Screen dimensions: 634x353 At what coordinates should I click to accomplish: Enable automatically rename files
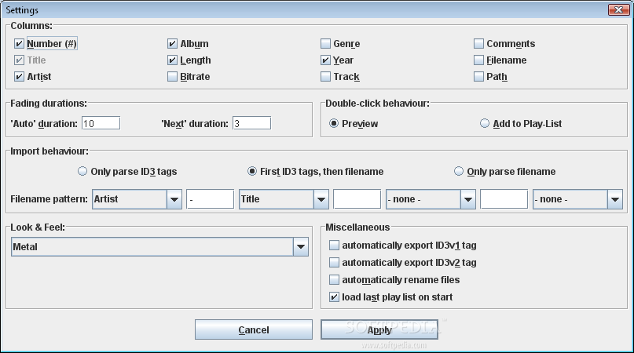click(334, 280)
